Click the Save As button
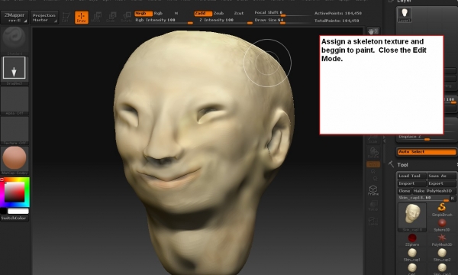 tap(441, 176)
